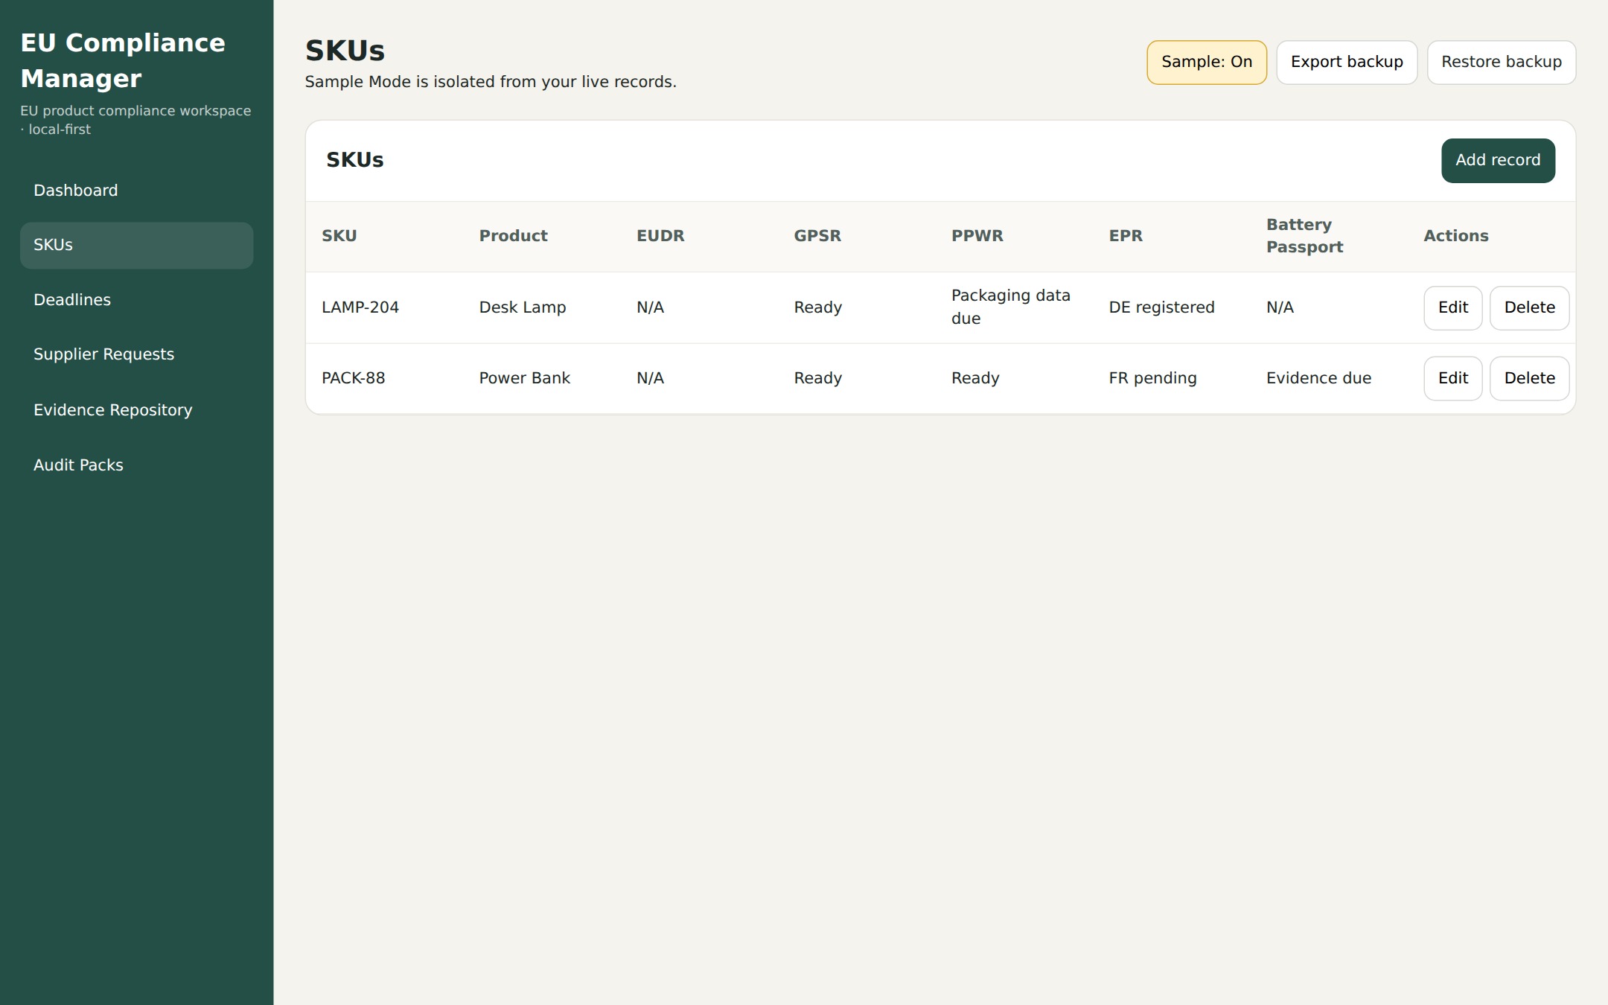The width and height of the screenshot is (1608, 1005).
Task: Edit the LAMP-204 record
Action: click(x=1452, y=307)
